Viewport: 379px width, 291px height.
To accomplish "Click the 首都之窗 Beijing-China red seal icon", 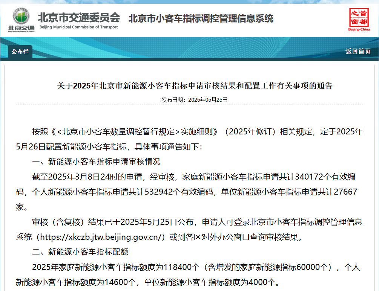I will point(359,20).
